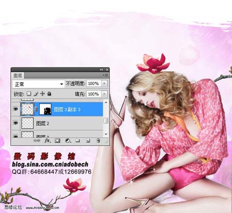Toggle lock position move icon
The width and height of the screenshot is (232, 213).
click(42, 94)
